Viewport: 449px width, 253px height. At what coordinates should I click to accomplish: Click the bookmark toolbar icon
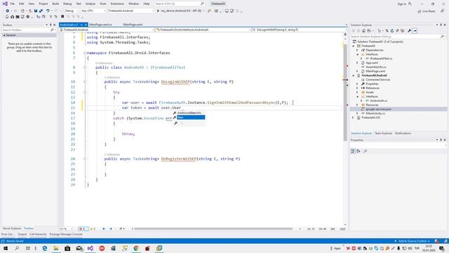(62, 17)
